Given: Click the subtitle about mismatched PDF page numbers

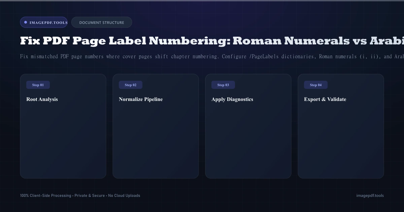Looking at the screenshot, I should tap(212, 57).
